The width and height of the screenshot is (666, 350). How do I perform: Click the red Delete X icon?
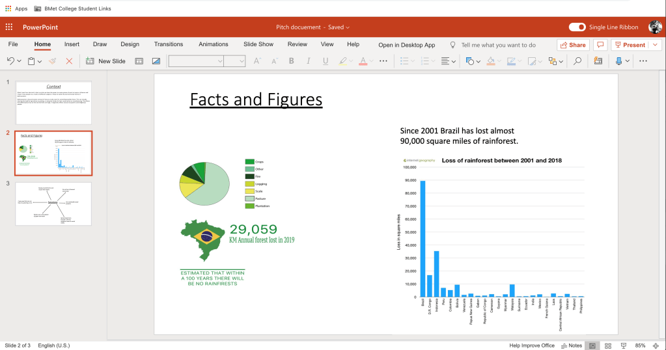(69, 61)
